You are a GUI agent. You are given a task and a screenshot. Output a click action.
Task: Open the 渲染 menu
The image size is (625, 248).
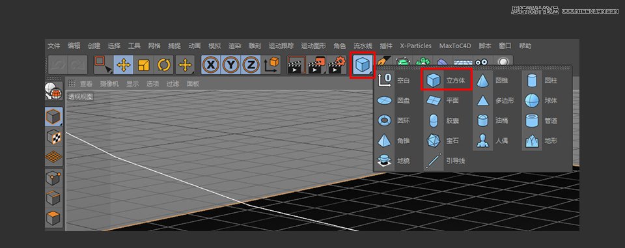pos(235,46)
